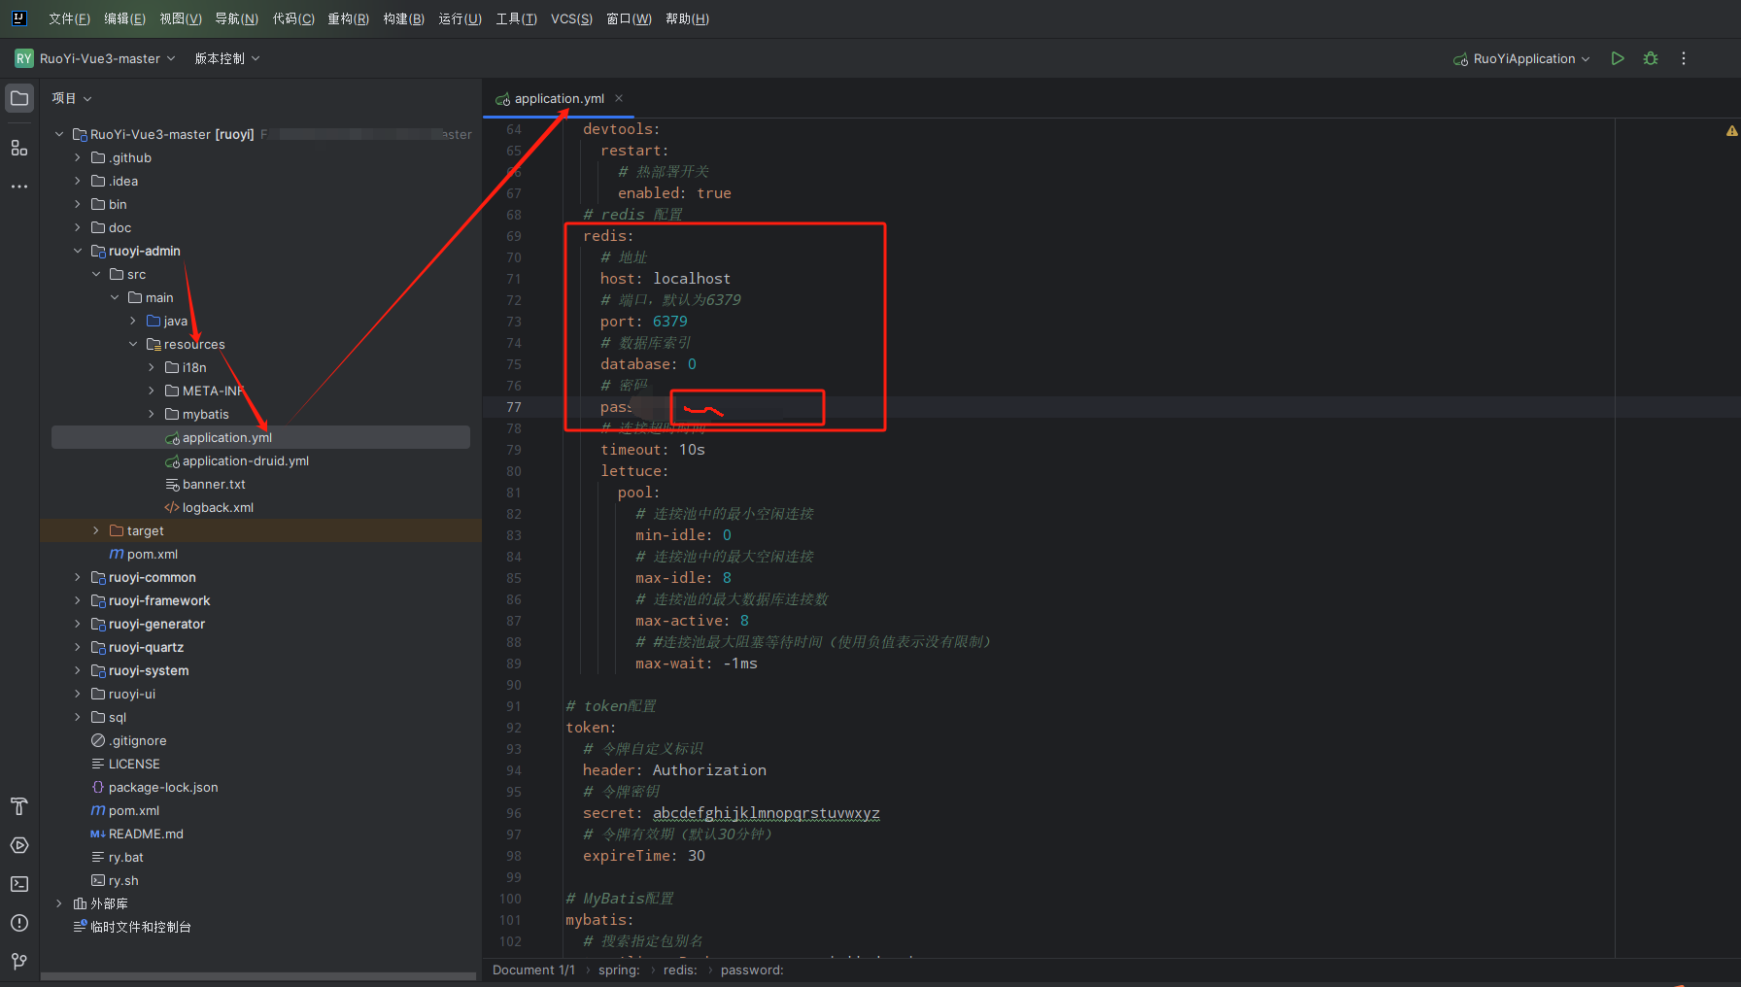
Task: Click the yellow warning indicator in editor
Action: [x=1731, y=130]
